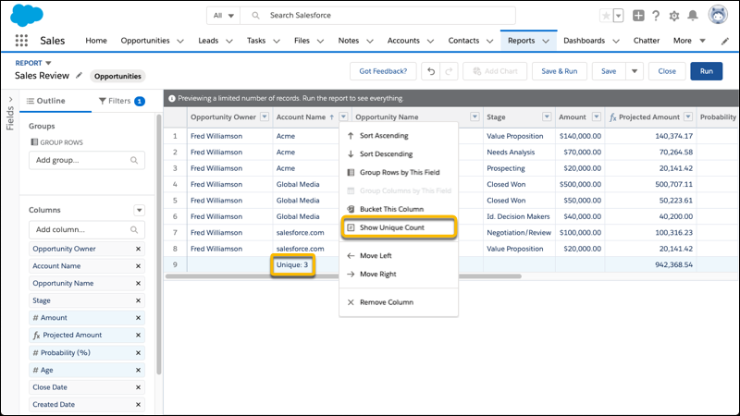Expand the search scope All dropdown
The width and height of the screenshot is (740, 416).
(223, 16)
